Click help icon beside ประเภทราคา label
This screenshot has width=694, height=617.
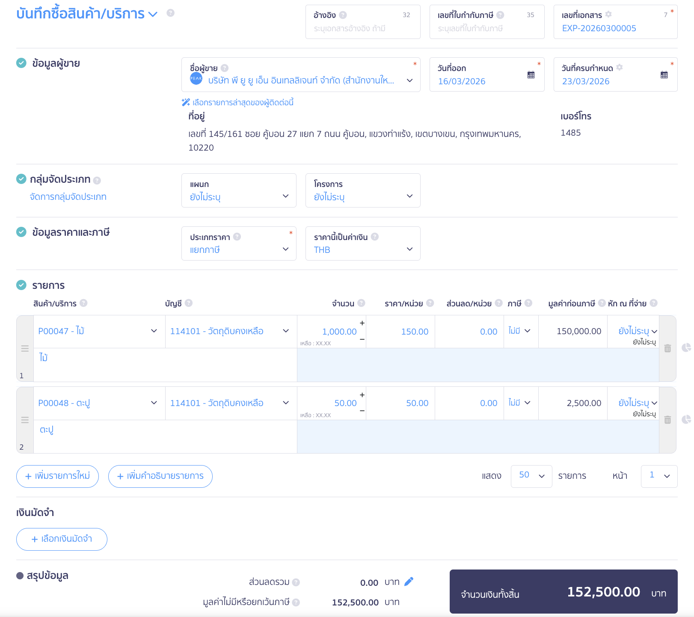[237, 237]
